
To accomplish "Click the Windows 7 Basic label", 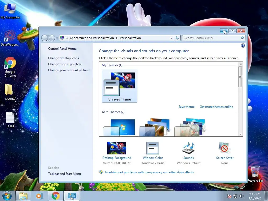I will click(x=153, y=163).
